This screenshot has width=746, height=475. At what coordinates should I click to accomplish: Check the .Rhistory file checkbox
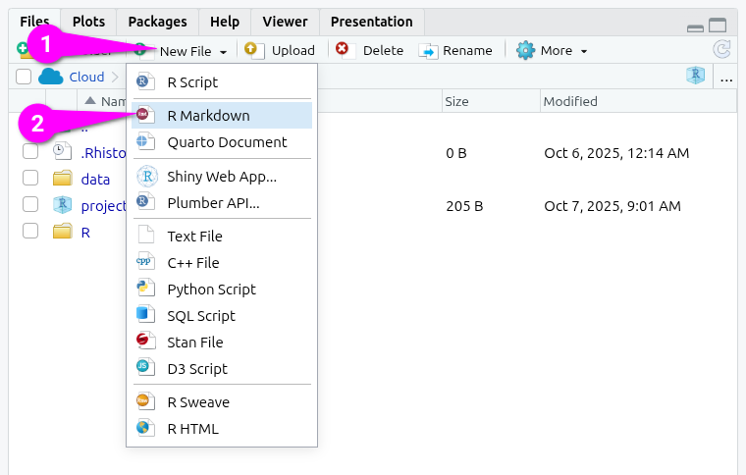tap(30, 151)
